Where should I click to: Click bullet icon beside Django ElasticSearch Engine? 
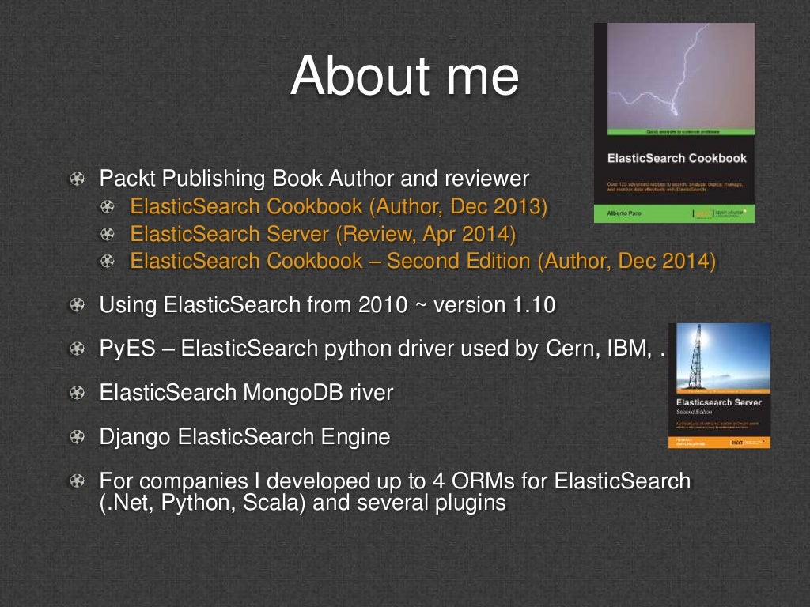tap(77, 437)
